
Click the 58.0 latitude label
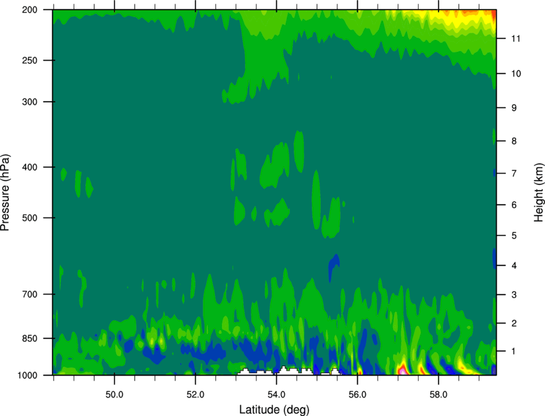439,395
